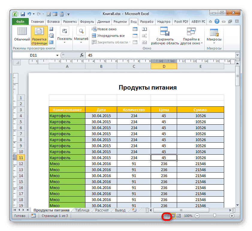This screenshot has width=252, height=231.
Task: Click the zoom in plus icon
Action: (x=232, y=216)
